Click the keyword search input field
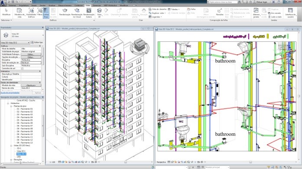This screenshot has height=169, width=302. point(223,2)
